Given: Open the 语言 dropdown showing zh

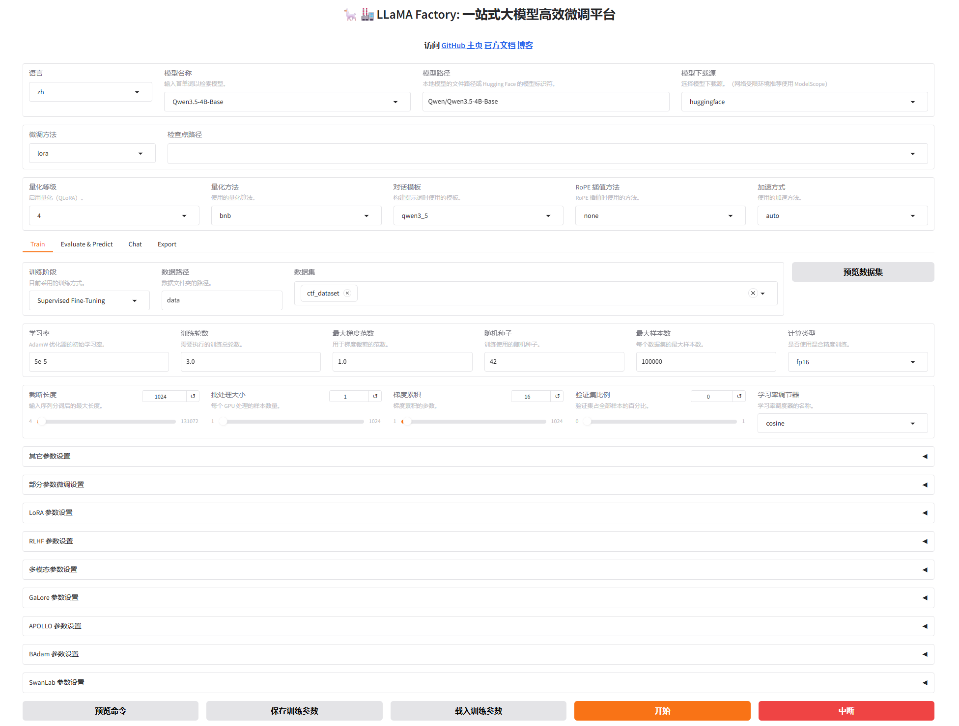Looking at the screenshot, I should (x=90, y=92).
